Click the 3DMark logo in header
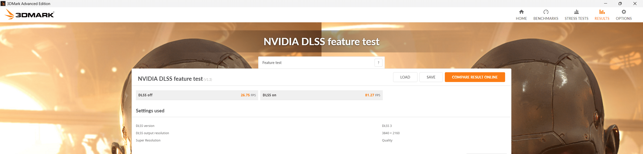 tap(29, 15)
